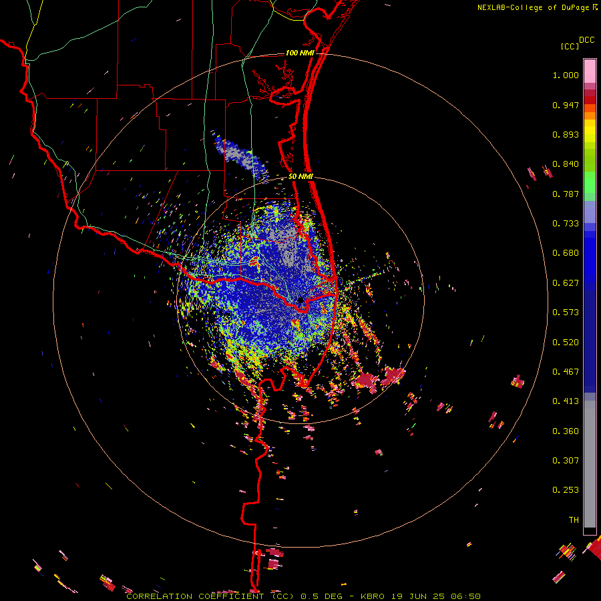Click the 06:50 timestamp in footer
This screenshot has height=601, width=601.
coord(467,596)
